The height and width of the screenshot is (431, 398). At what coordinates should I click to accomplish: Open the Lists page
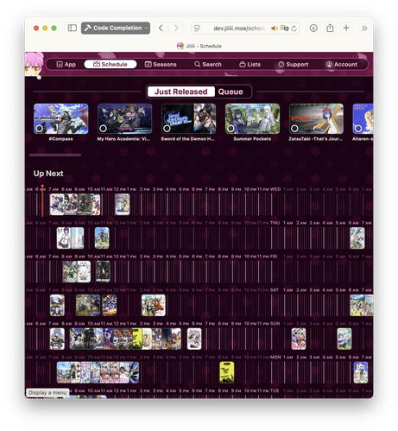tap(250, 64)
